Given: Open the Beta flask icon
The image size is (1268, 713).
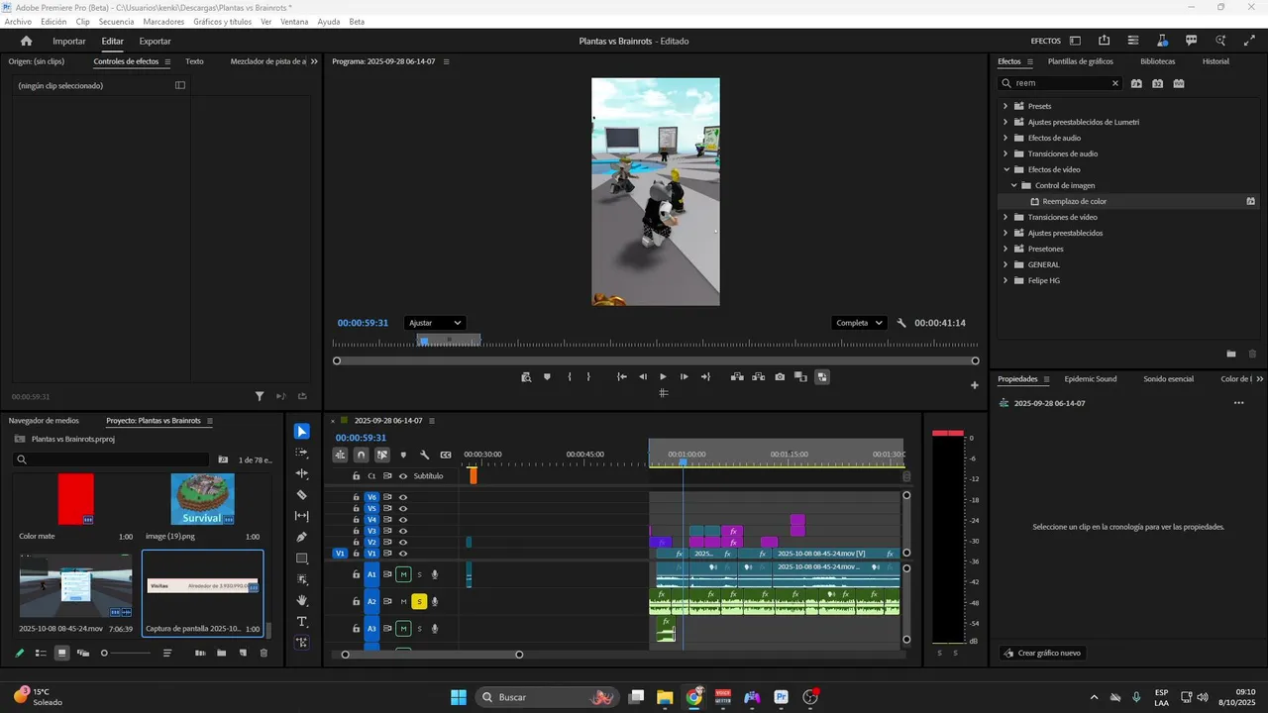Looking at the screenshot, I should (x=1162, y=41).
